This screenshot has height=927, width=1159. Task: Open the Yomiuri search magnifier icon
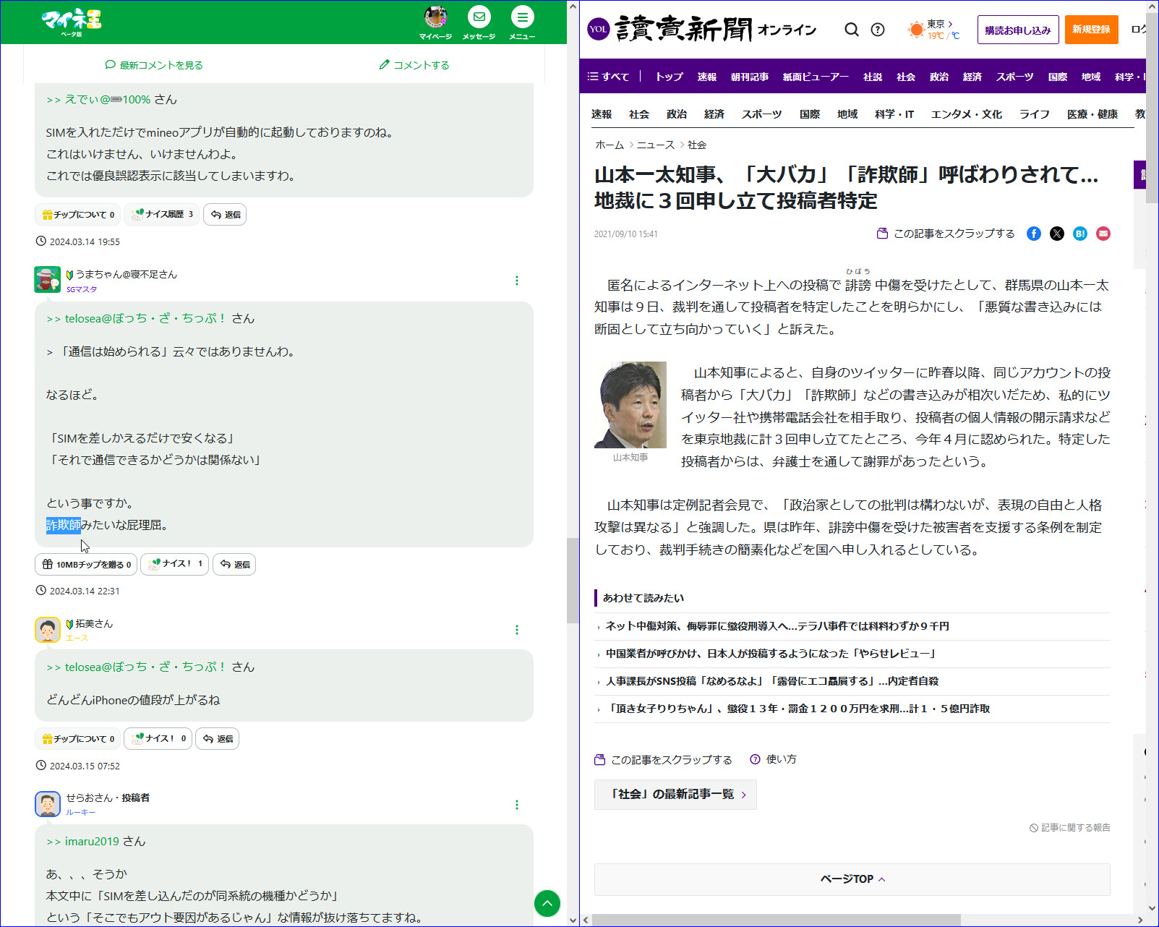852,30
